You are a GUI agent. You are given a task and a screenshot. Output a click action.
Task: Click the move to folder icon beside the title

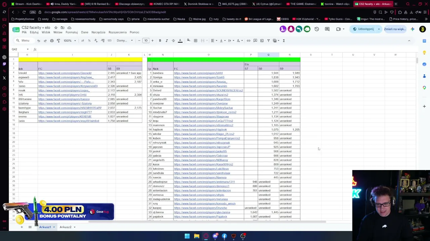click(x=62, y=27)
